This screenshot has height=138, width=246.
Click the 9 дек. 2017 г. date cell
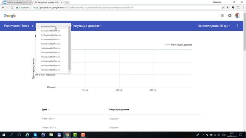click(48, 118)
